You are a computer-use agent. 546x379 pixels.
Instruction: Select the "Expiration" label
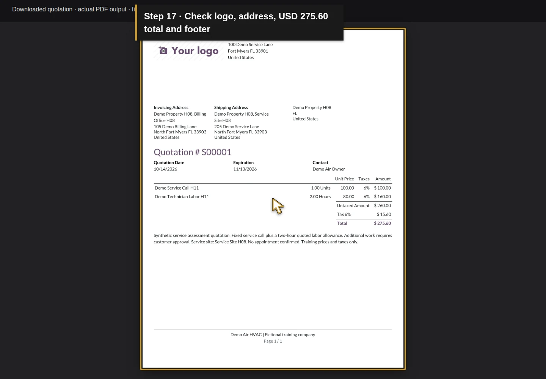point(243,163)
